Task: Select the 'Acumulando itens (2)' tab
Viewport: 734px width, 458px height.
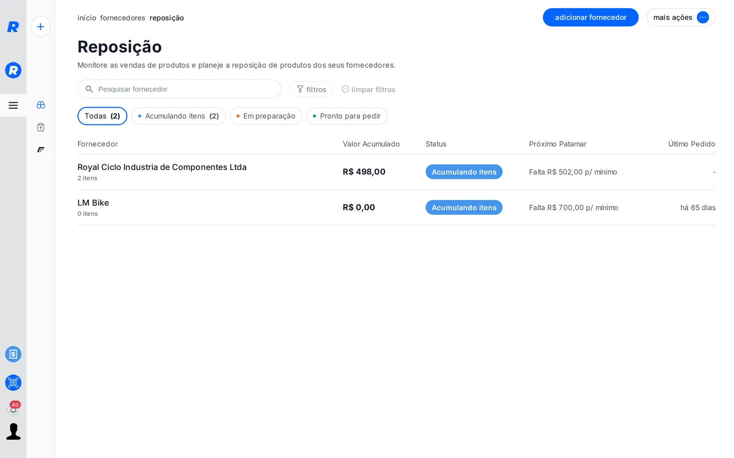Action: click(178, 116)
